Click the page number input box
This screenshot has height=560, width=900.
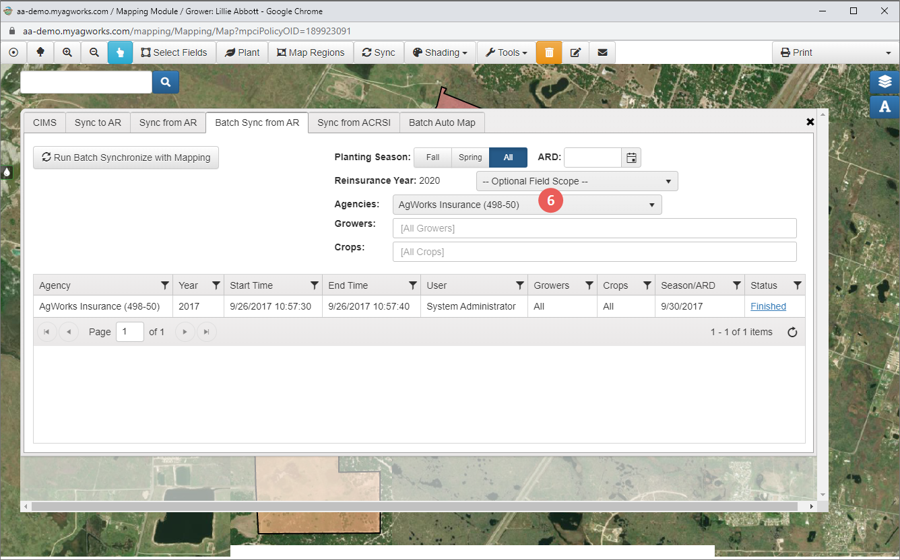[129, 332]
